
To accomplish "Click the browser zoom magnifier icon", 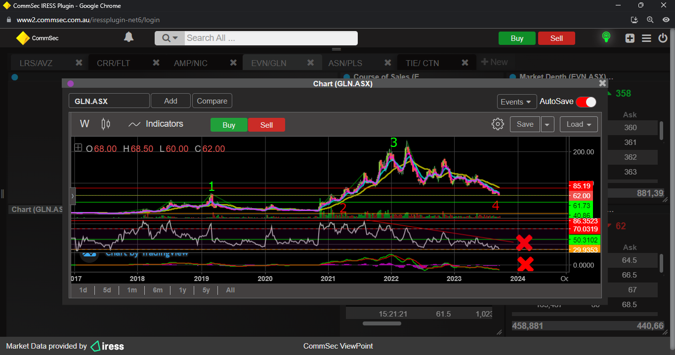I will [650, 20].
